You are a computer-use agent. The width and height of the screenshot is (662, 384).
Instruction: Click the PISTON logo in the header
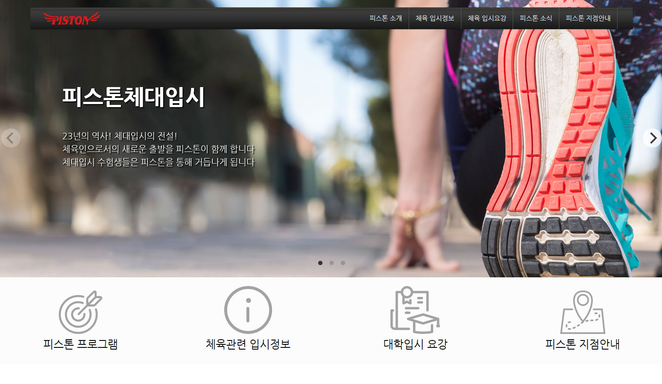[72, 19]
